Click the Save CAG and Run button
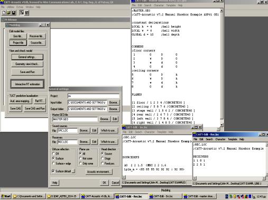The width and height of the screenshot is (268, 200). (35, 108)
